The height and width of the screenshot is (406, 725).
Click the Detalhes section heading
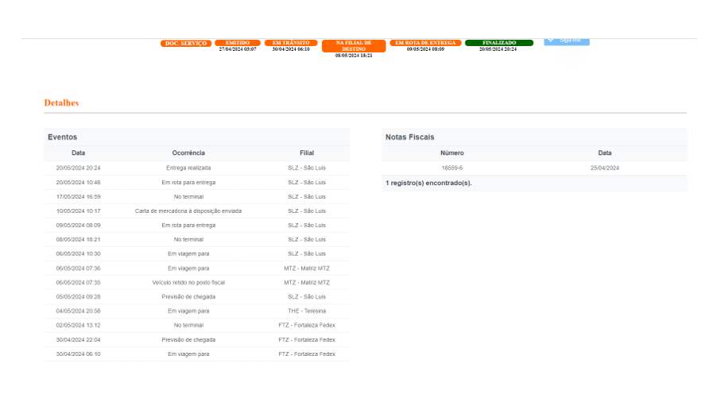tap(61, 103)
